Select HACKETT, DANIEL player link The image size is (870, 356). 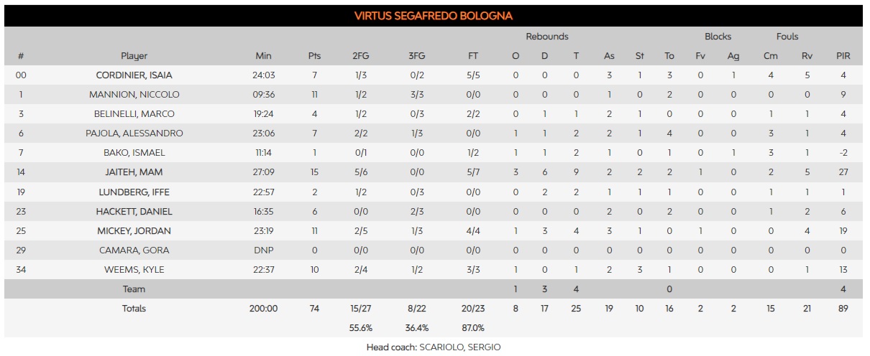[x=134, y=212]
